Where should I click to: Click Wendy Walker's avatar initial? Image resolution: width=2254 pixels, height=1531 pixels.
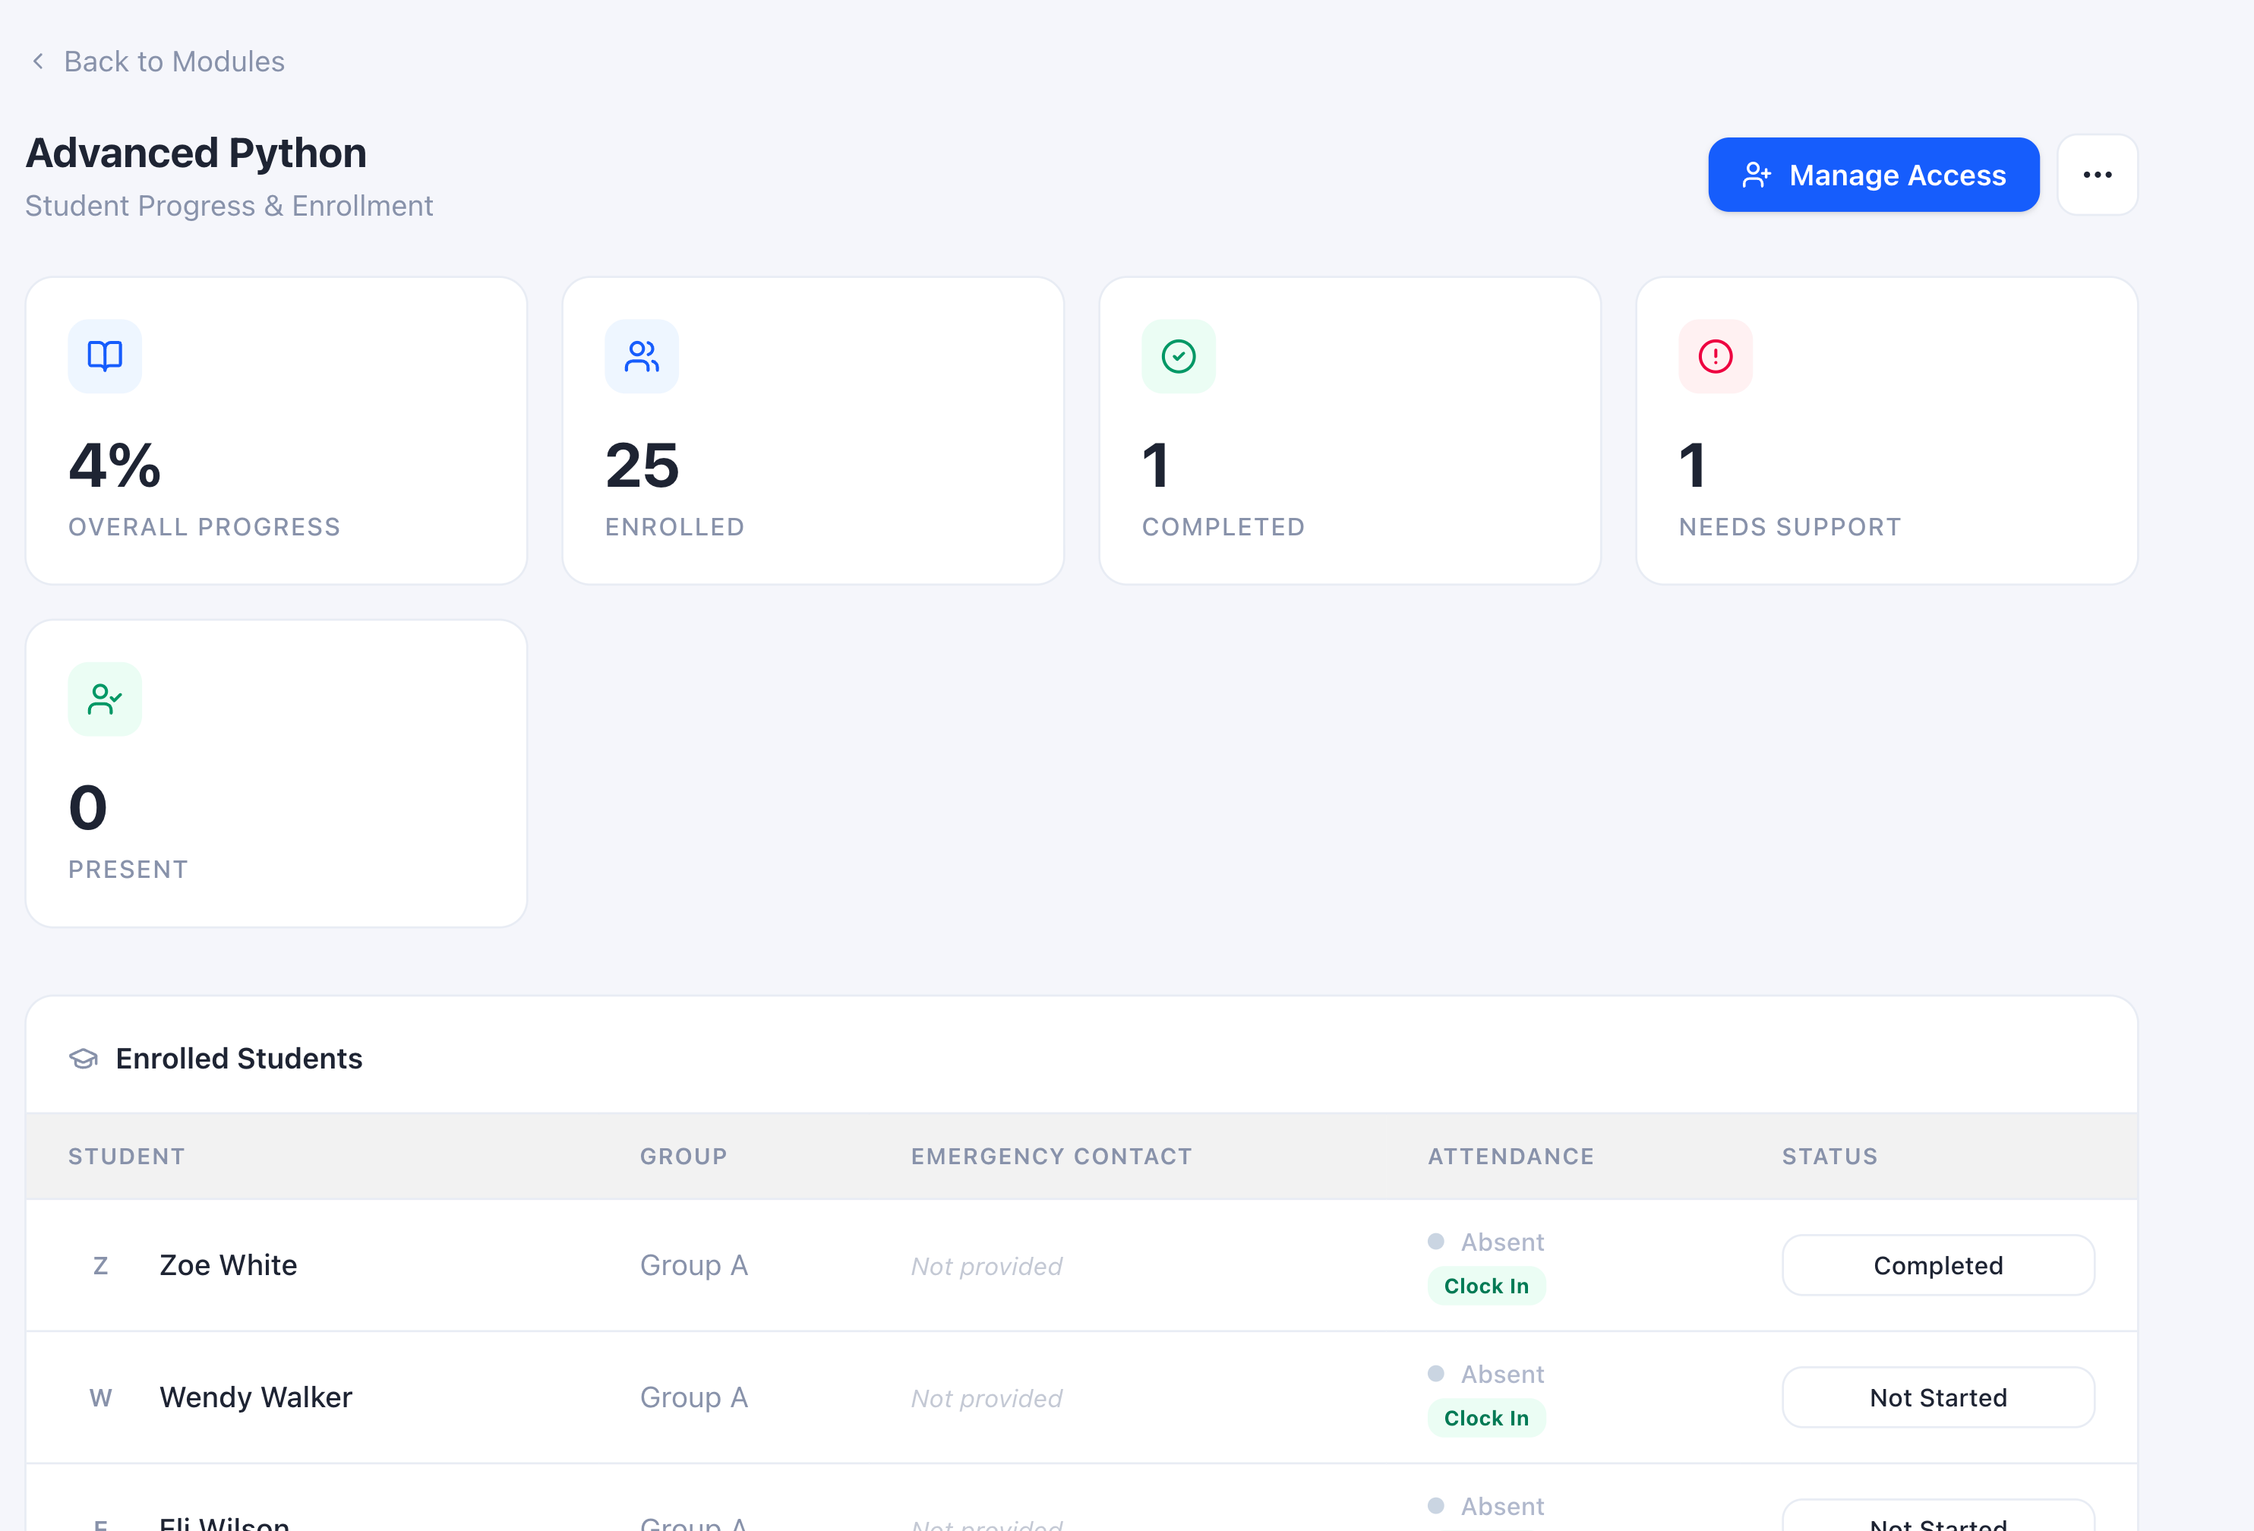(x=101, y=1397)
